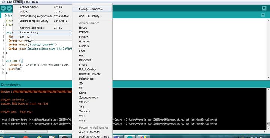Include the Bridge library

[92, 27]
